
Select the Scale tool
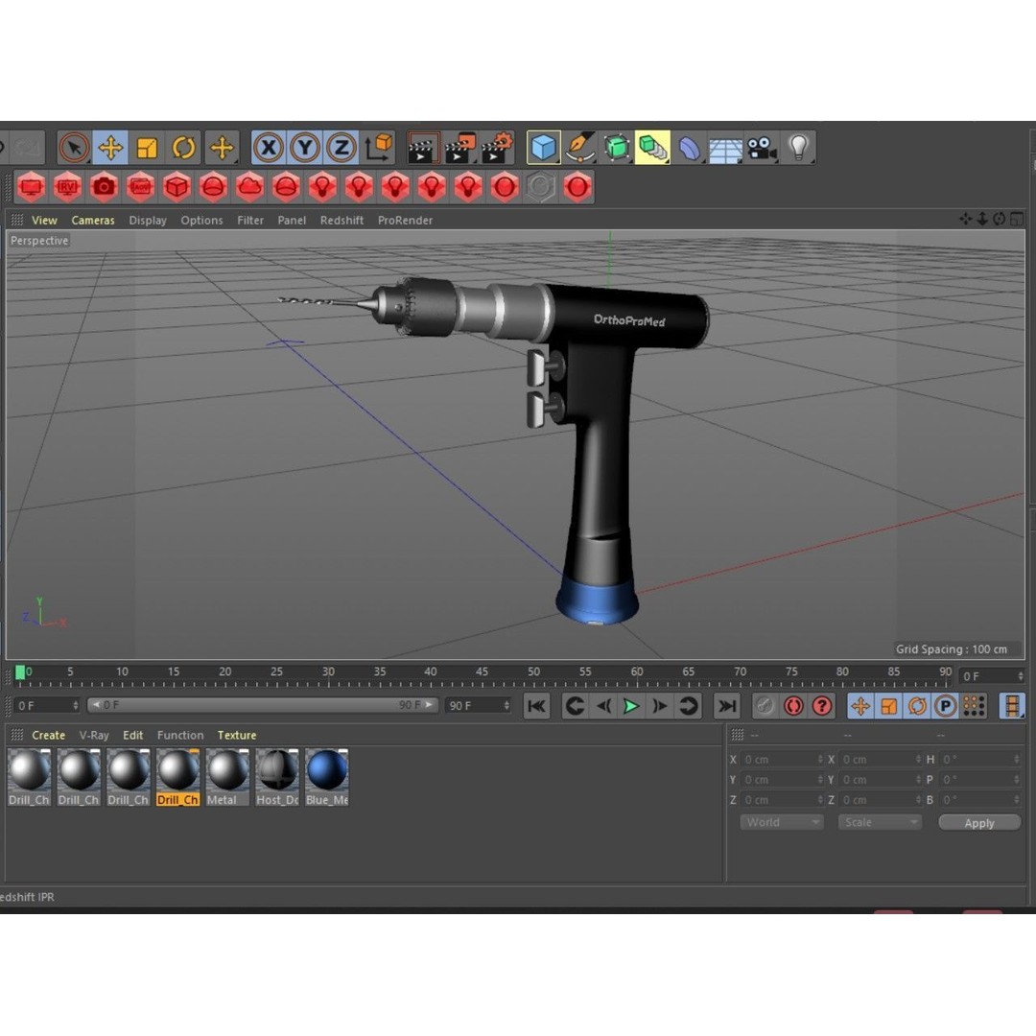[x=147, y=147]
